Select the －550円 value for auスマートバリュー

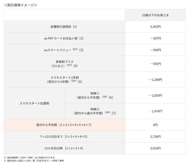tap(155, 50)
